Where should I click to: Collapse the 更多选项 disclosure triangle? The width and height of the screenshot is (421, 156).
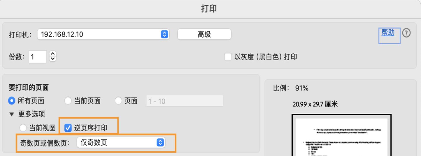[12, 114]
